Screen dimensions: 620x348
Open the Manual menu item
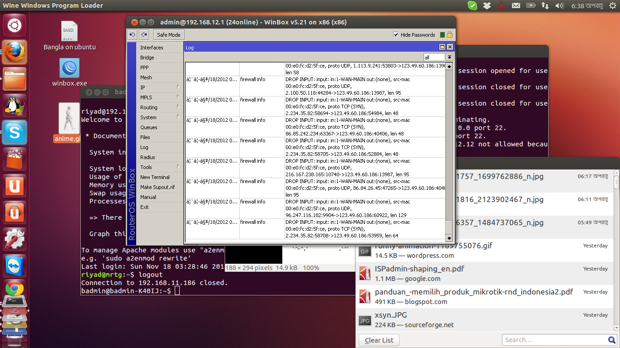coord(160,197)
